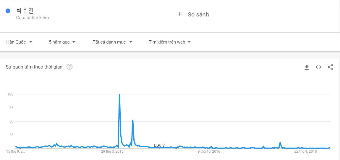Click the Lưu ý note on chart
The image size is (340, 160).
159,145
